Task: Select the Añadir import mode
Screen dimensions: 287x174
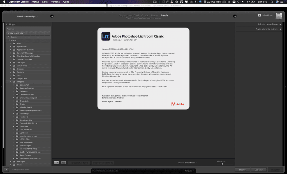Action: pyautogui.click(x=164, y=15)
